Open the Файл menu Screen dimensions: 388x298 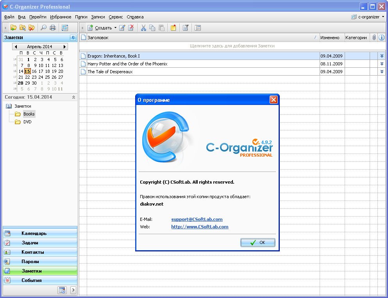point(9,17)
